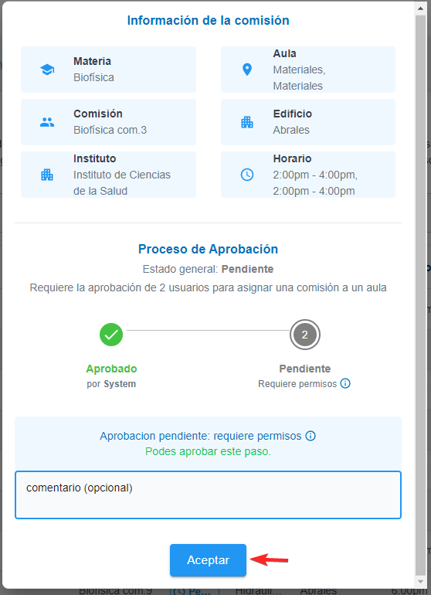Click the clock icon beside Horario

(x=247, y=175)
